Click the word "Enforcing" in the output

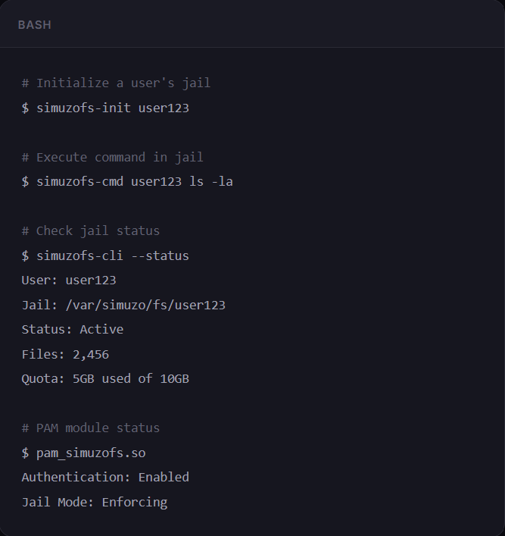(135, 502)
